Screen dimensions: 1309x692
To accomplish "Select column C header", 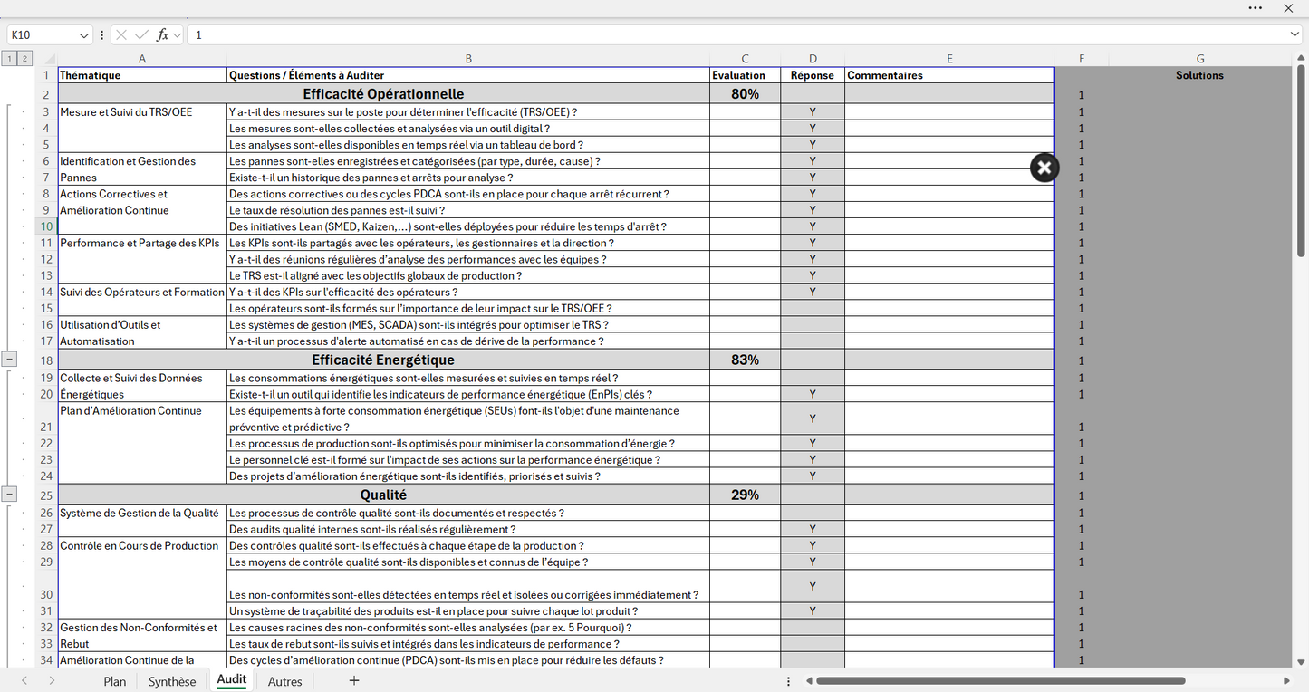I will click(745, 59).
